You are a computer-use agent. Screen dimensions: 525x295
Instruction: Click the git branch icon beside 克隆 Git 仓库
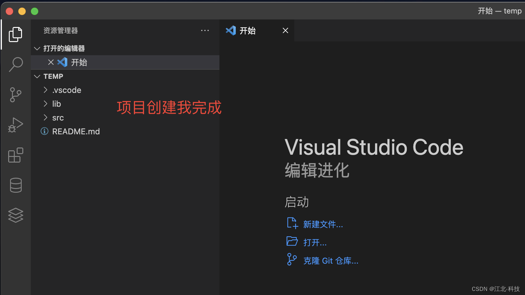pyautogui.click(x=292, y=260)
